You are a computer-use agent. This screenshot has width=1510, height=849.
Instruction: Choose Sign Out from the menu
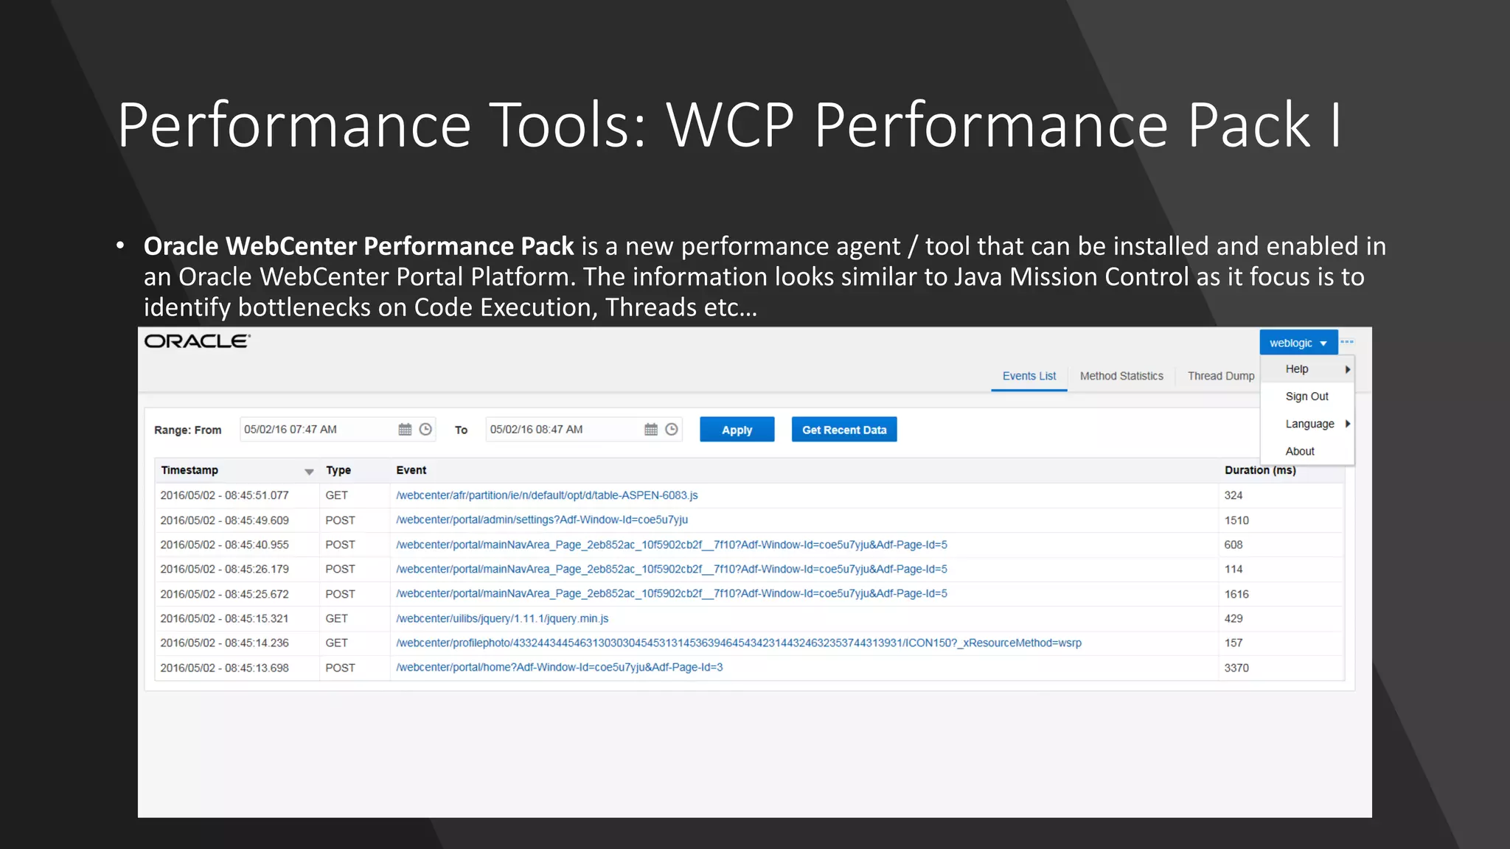(1307, 396)
